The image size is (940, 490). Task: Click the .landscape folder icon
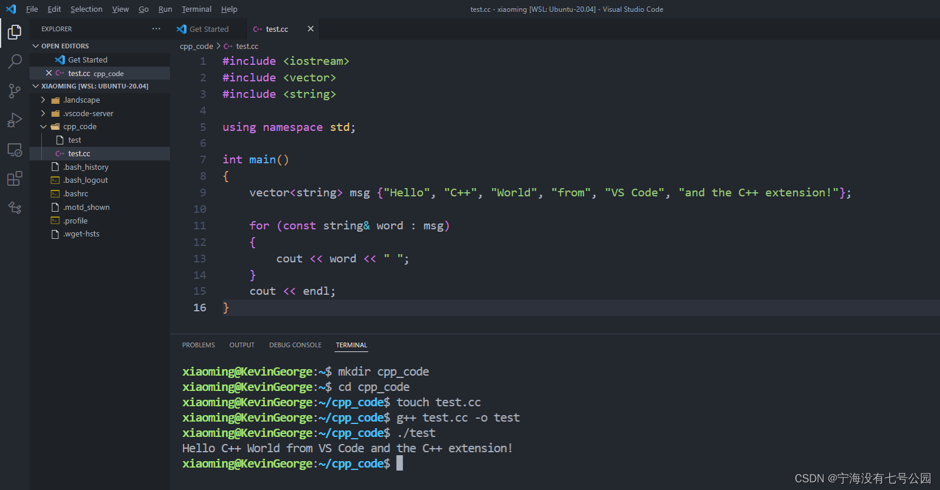pos(55,100)
